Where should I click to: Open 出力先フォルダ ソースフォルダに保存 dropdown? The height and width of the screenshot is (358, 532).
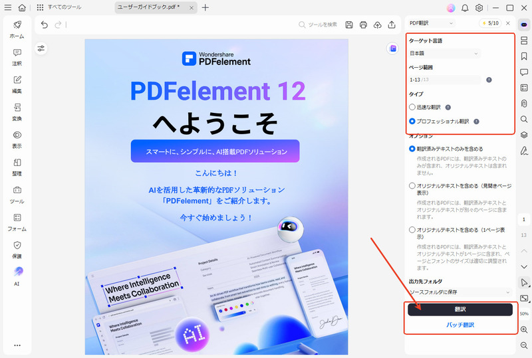tap(460, 292)
